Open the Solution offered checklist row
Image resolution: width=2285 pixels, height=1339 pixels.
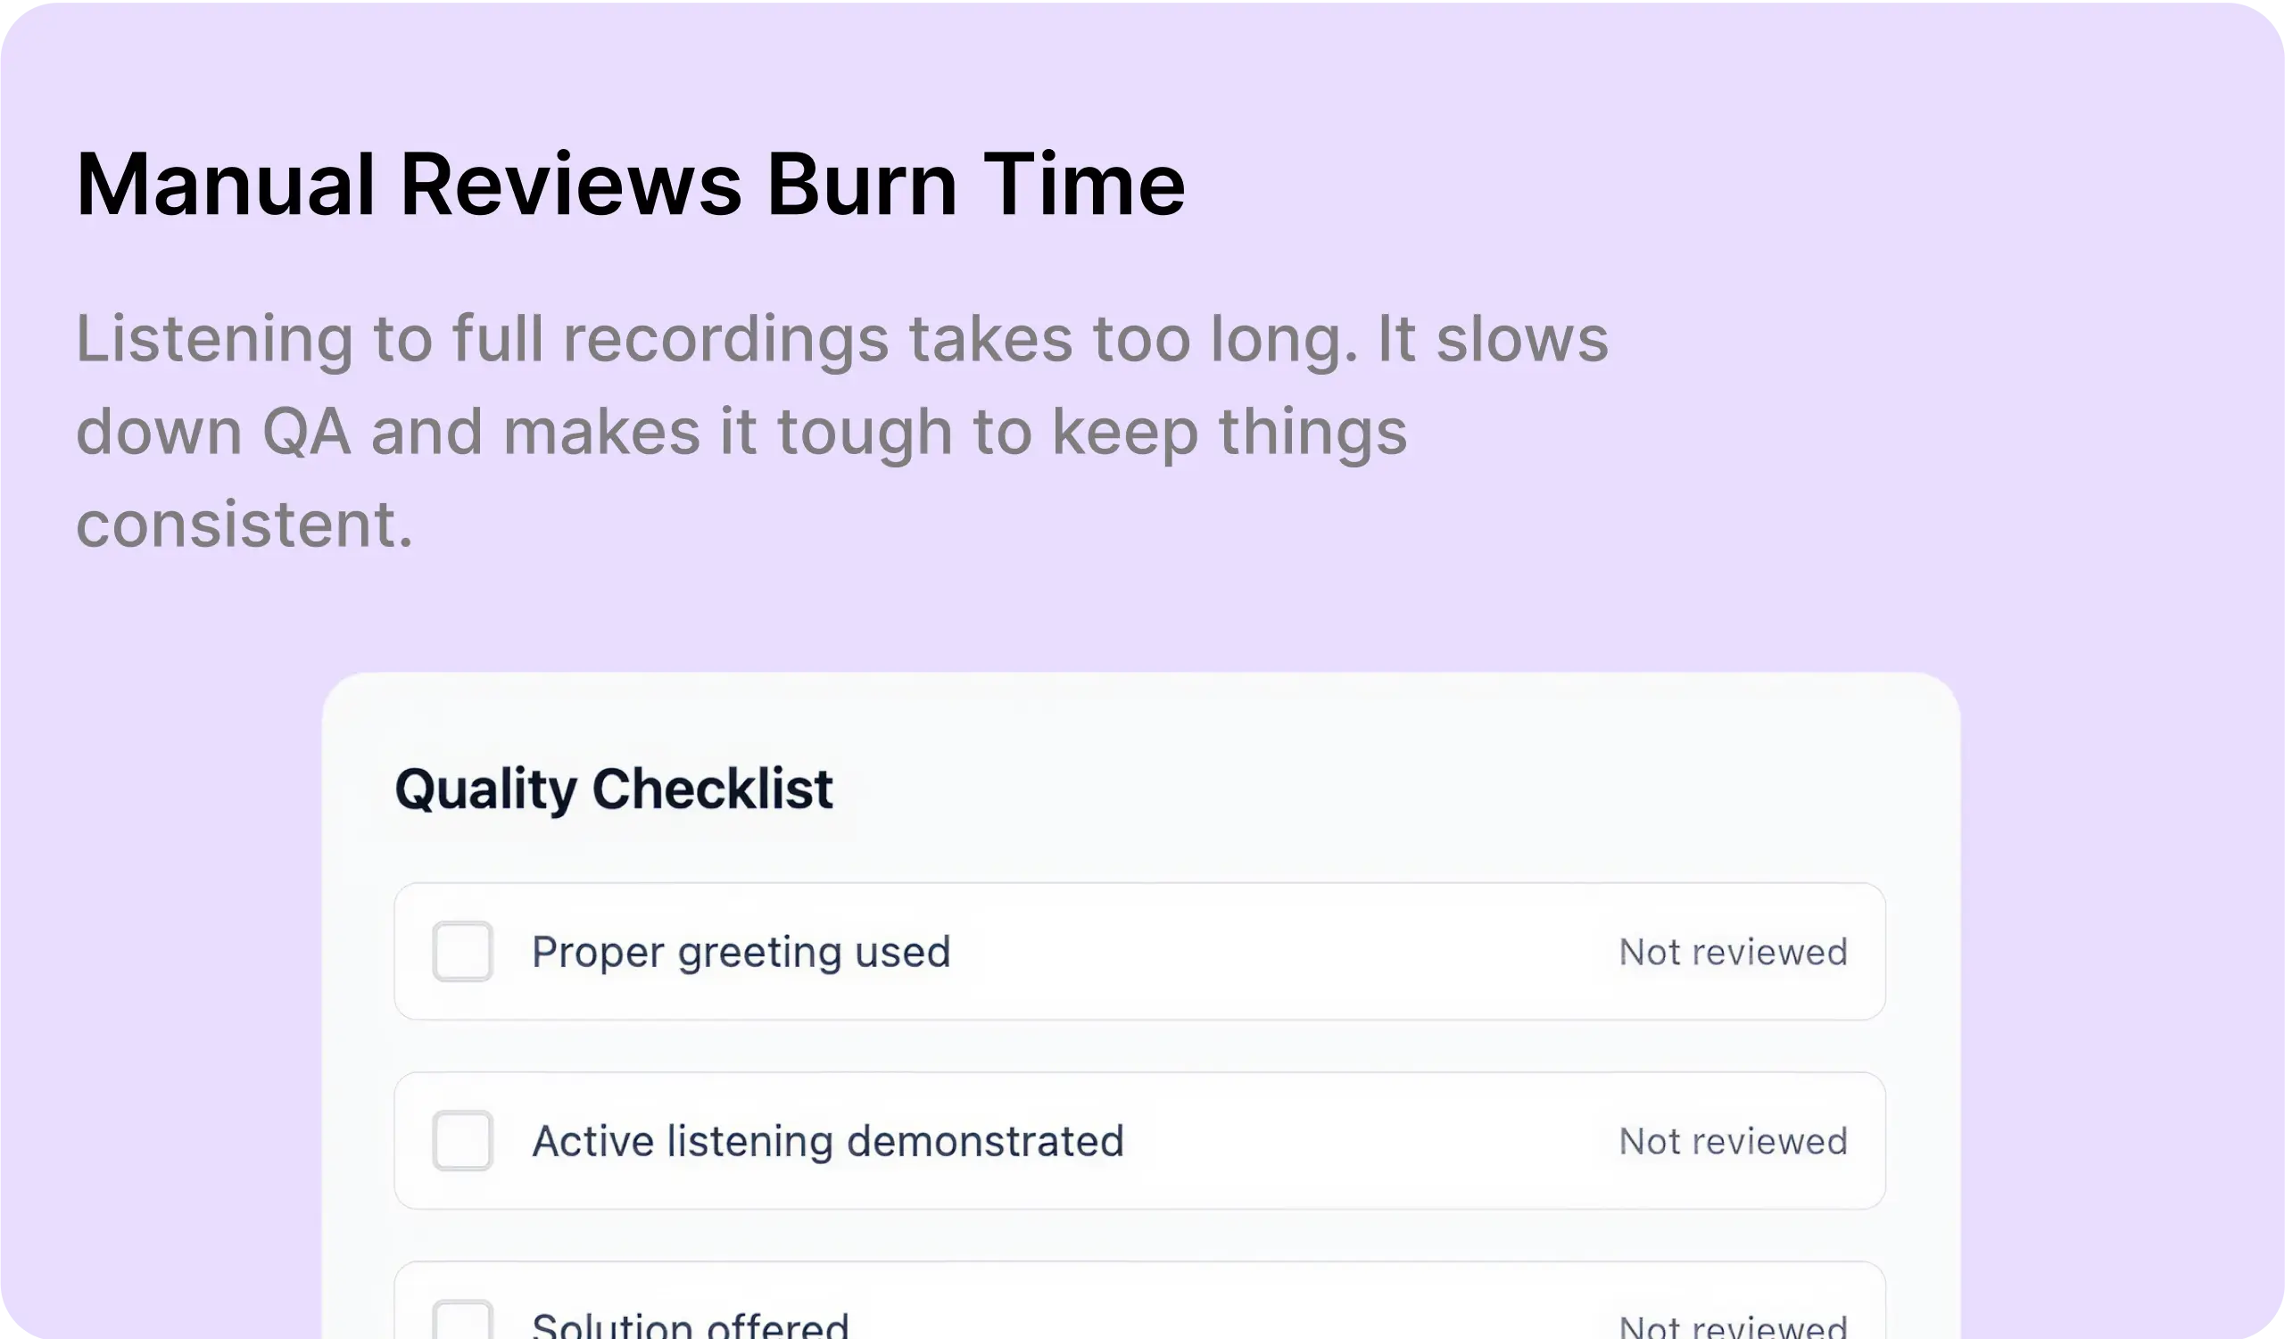click(x=1139, y=1300)
